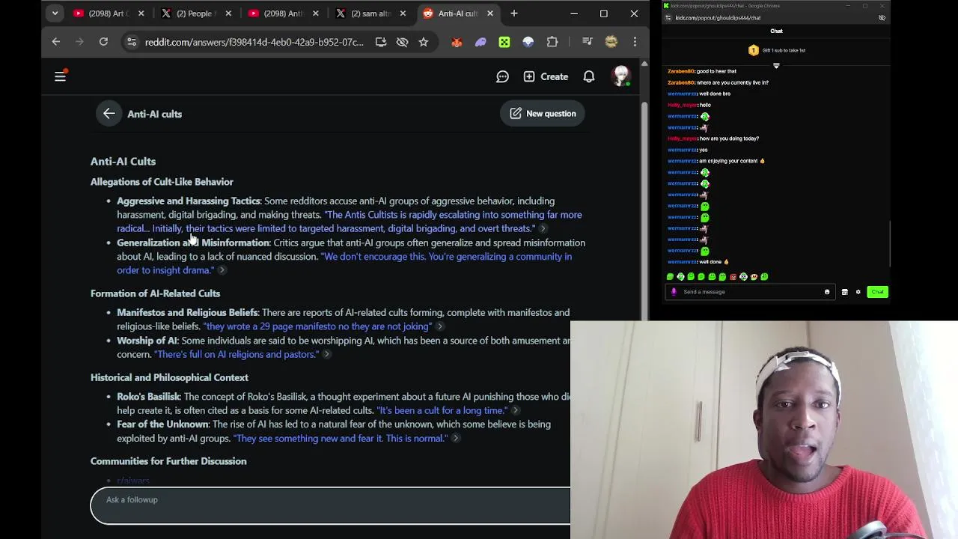Close the '(2) People' X tab
The width and height of the screenshot is (958, 539).
click(228, 13)
